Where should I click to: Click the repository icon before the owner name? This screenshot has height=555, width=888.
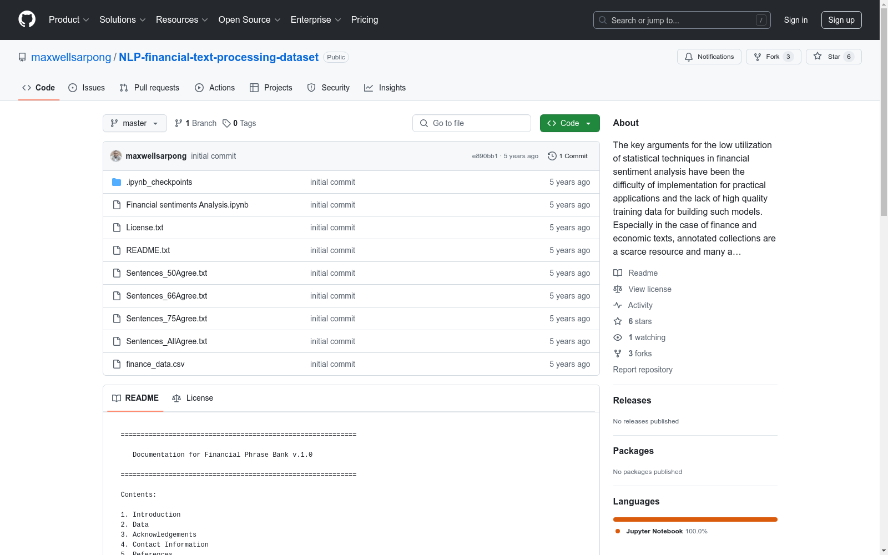22,57
